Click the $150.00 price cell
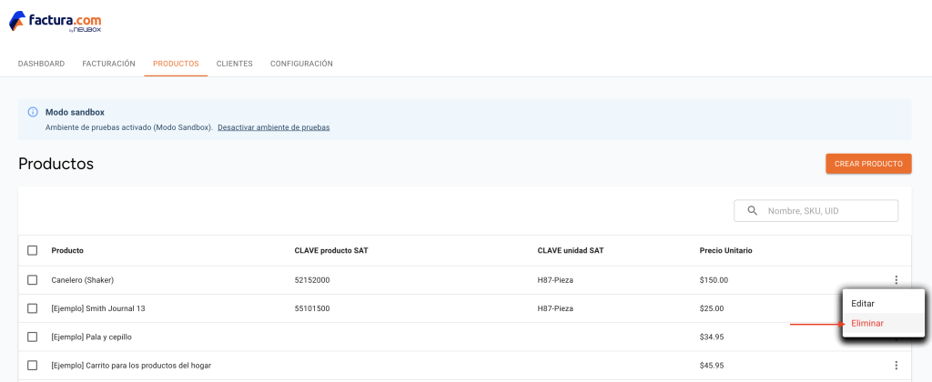Image resolution: width=932 pixels, height=382 pixels. pyautogui.click(x=714, y=280)
